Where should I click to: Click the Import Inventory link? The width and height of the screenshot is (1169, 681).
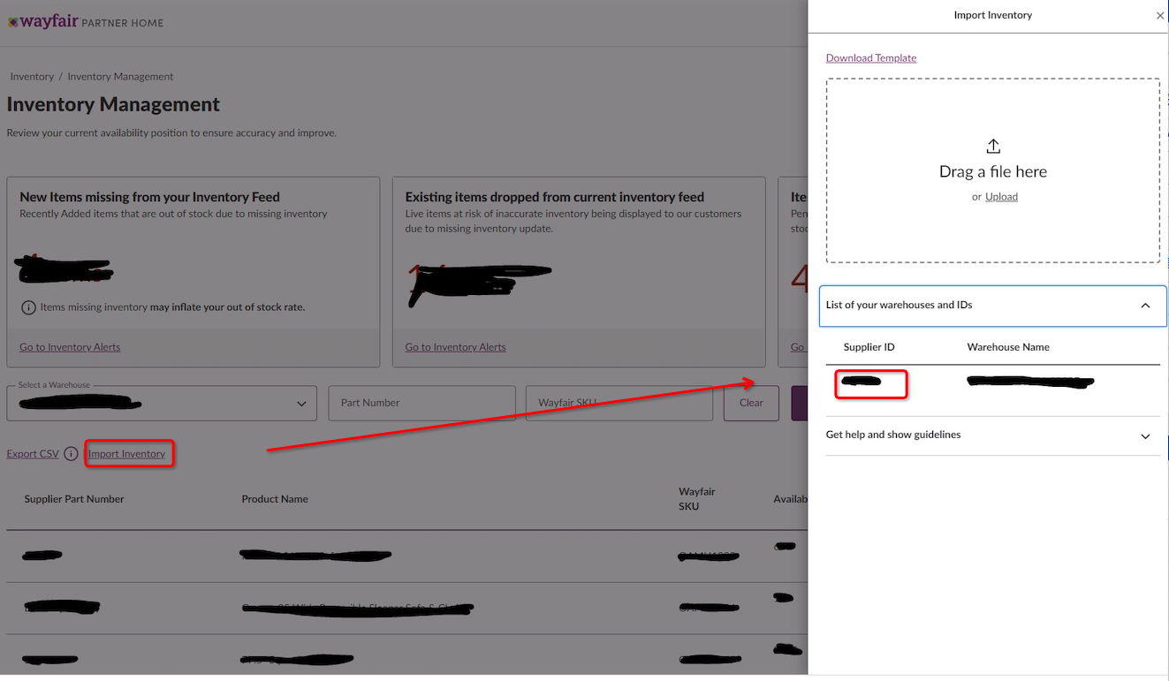129,453
